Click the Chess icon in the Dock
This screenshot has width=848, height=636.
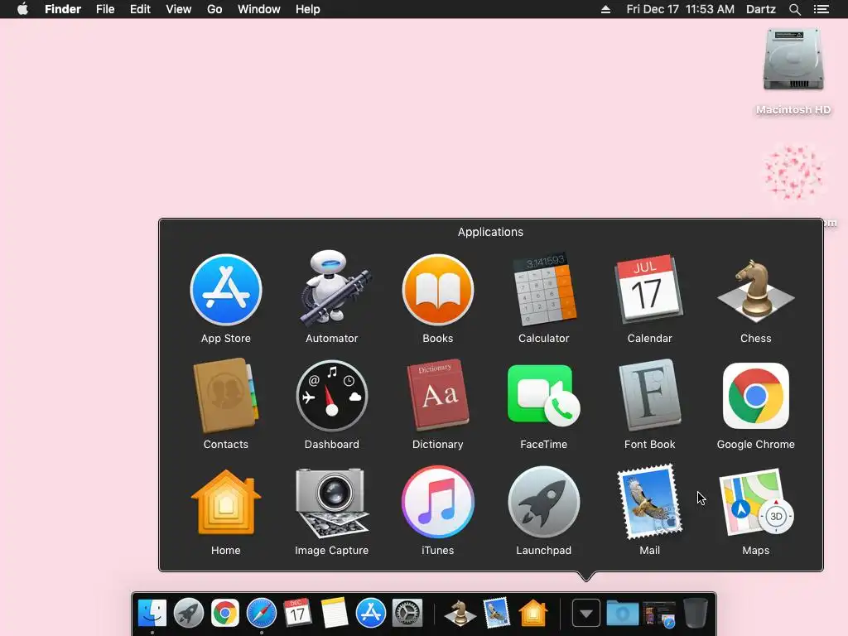pos(460,614)
